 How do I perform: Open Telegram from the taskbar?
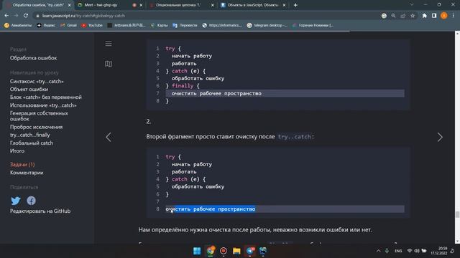[250, 251]
